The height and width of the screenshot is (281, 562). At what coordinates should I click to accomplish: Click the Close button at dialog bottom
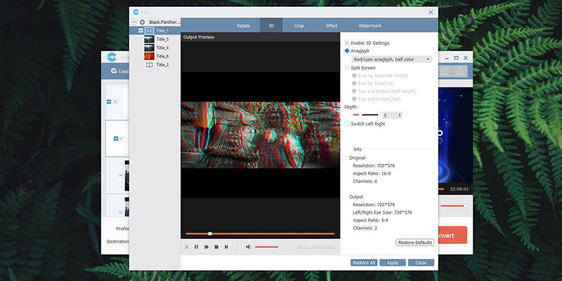[421, 262]
